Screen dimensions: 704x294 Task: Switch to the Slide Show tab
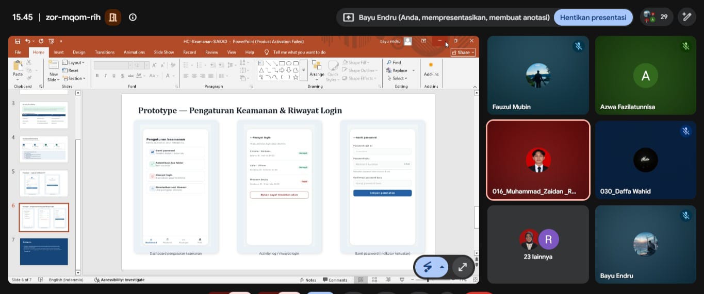tap(164, 52)
